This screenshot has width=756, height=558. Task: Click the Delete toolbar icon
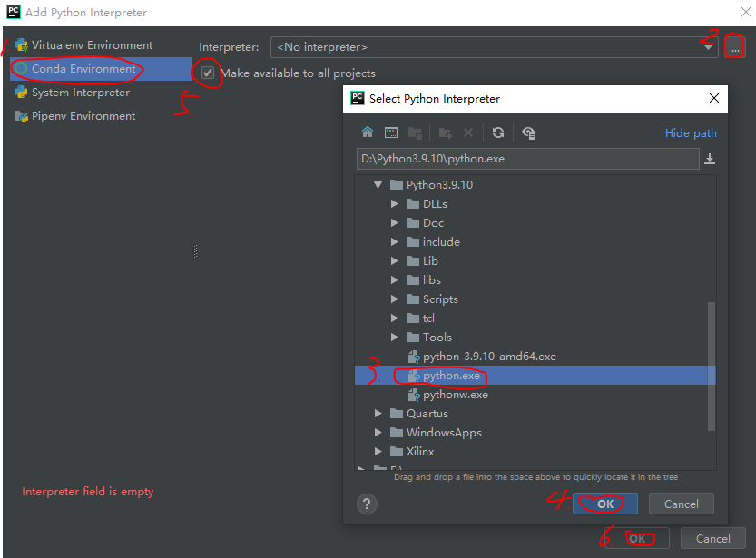tap(468, 132)
